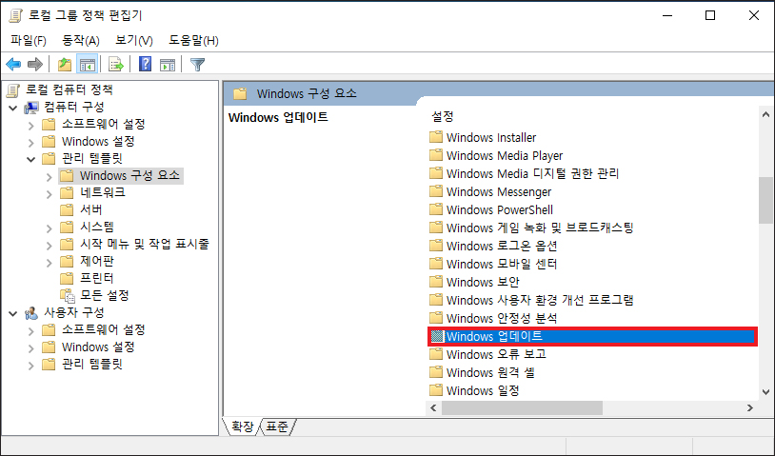Image resolution: width=775 pixels, height=456 pixels.
Task: Select the 서버 folder in tree
Action: click(x=91, y=209)
